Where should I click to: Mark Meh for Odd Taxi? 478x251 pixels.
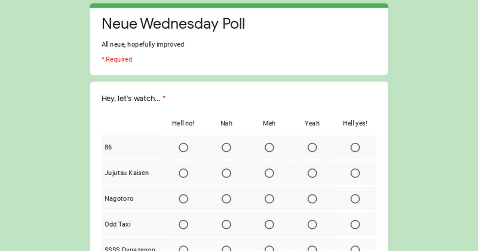point(269,224)
